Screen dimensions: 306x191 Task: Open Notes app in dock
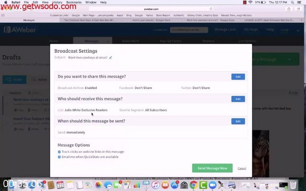pos(70,185)
